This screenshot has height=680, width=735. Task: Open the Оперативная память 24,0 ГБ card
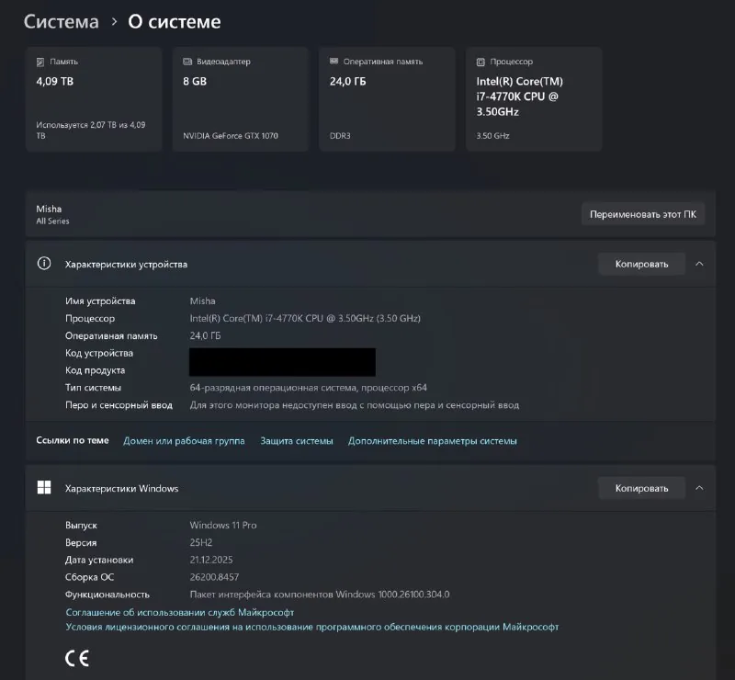(387, 99)
